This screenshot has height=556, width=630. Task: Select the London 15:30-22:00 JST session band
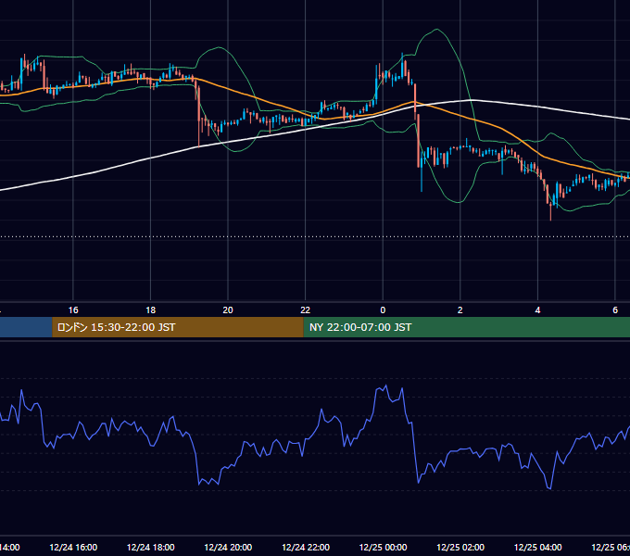178,327
